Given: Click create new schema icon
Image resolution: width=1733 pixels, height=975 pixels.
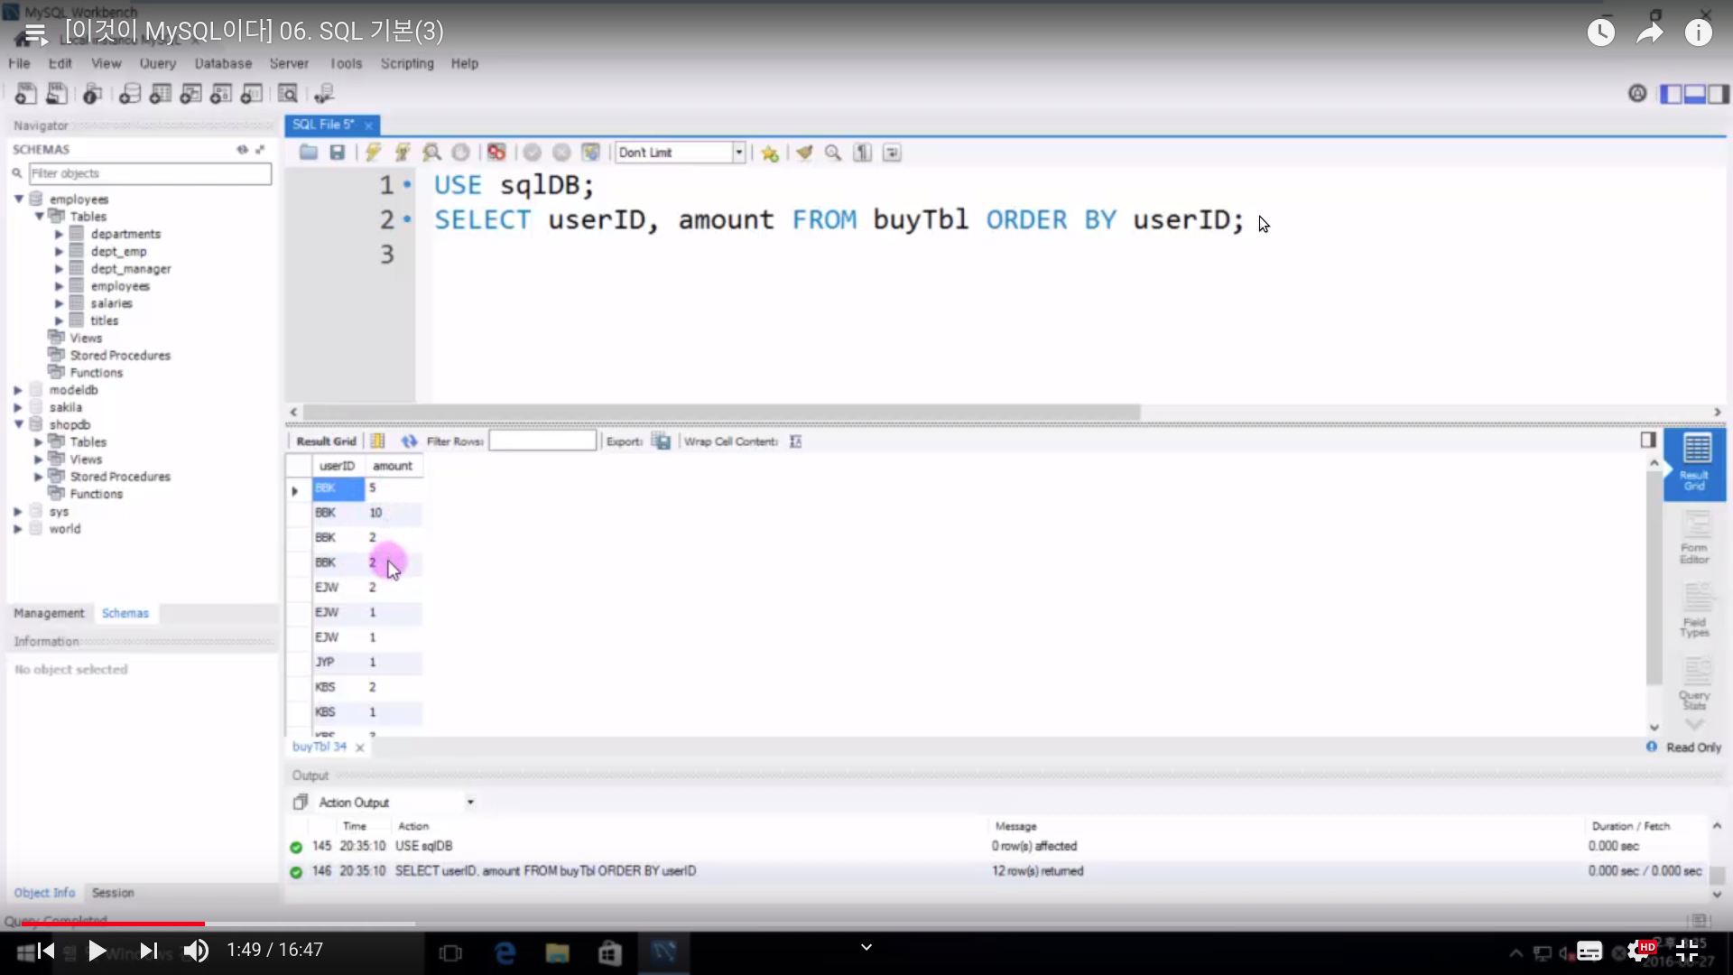Looking at the screenshot, I should [x=130, y=93].
